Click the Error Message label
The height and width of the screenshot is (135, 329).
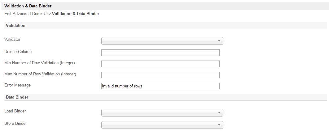17,85
